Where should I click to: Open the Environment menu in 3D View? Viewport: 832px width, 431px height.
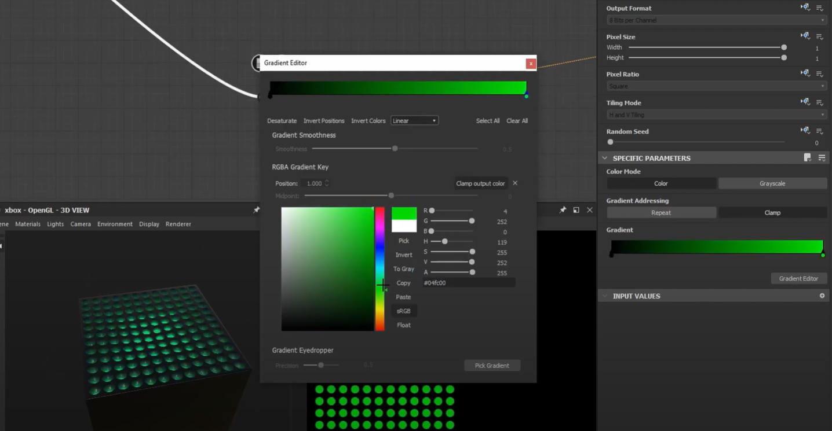coord(115,224)
